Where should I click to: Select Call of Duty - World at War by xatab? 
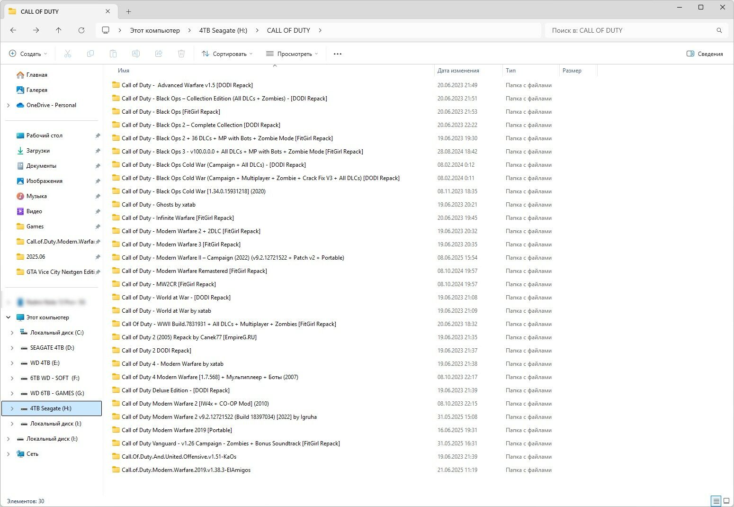pyautogui.click(x=166, y=311)
